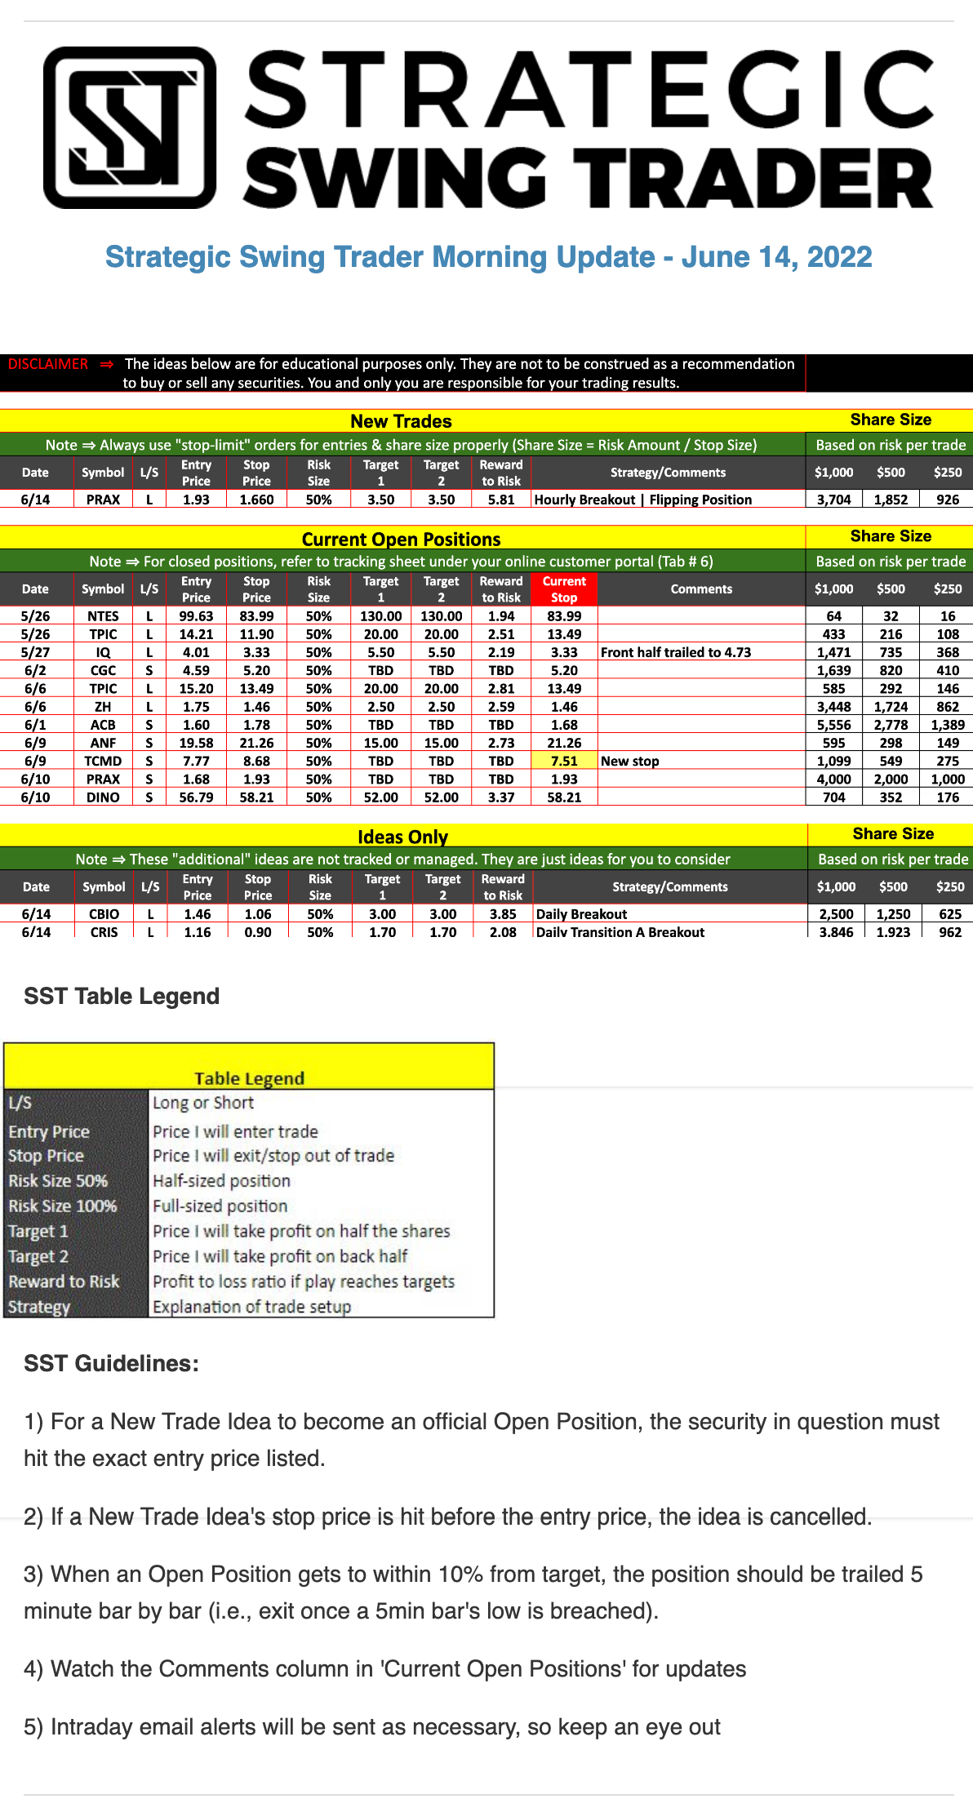
Task: Select the yellow New Trades section header
Action: click(x=401, y=421)
